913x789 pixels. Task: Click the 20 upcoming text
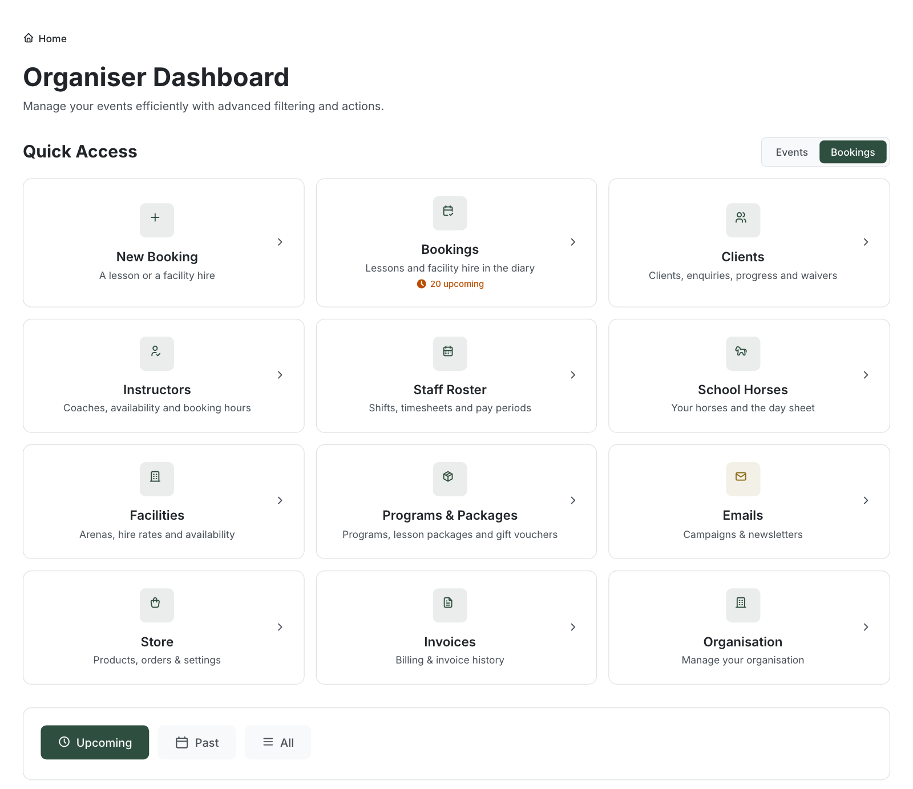pyautogui.click(x=457, y=284)
